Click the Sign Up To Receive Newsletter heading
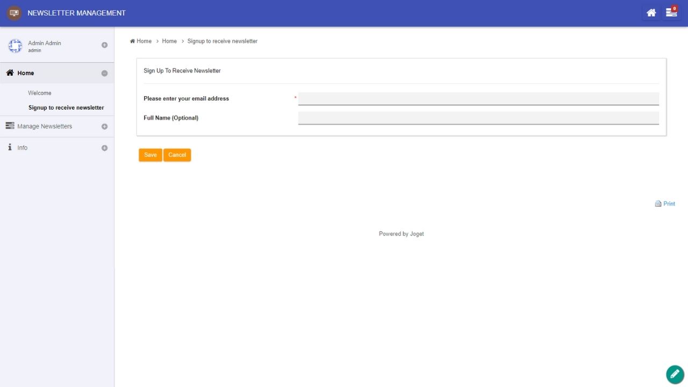 (182, 70)
